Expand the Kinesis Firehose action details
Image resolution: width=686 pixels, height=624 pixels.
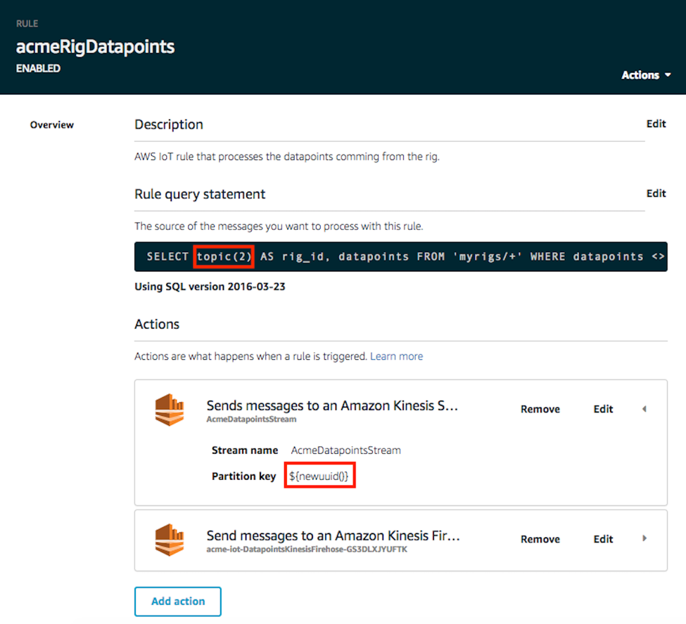click(x=644, y=538)
